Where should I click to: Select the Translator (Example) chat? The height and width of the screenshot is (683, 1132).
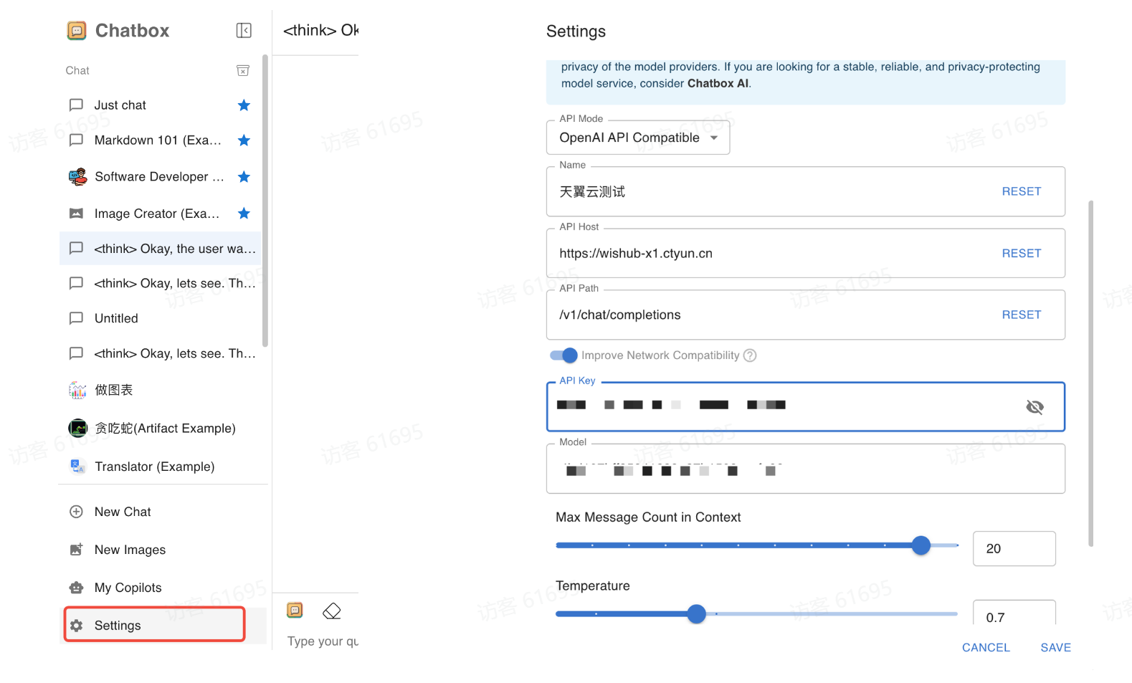tap(160, 467)
